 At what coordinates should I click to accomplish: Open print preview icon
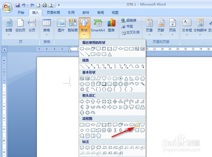51,5
